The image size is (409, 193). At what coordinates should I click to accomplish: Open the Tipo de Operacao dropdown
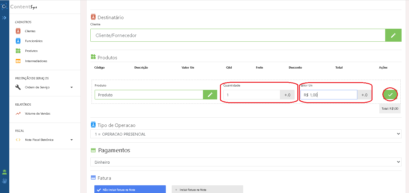click(x=246, y=134)
